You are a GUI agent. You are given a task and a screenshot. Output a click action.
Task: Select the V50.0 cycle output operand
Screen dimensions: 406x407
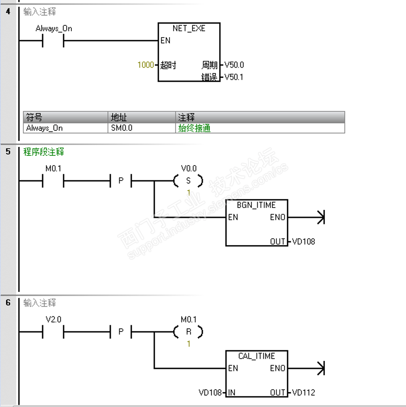point(234,65)
